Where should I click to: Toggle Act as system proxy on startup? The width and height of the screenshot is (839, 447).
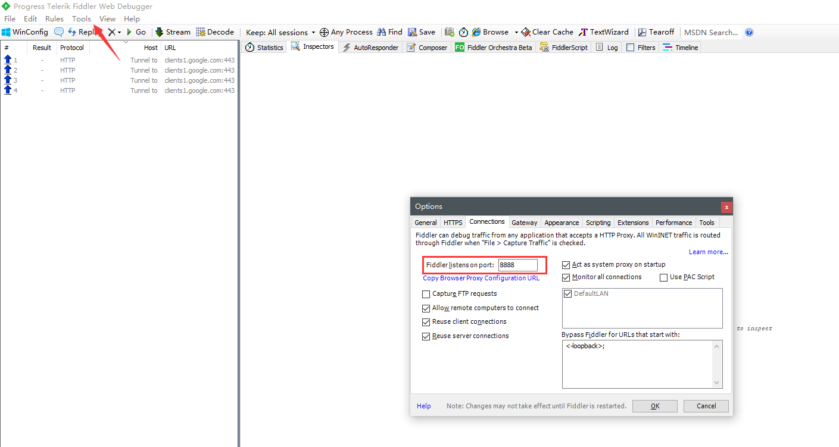566,265
